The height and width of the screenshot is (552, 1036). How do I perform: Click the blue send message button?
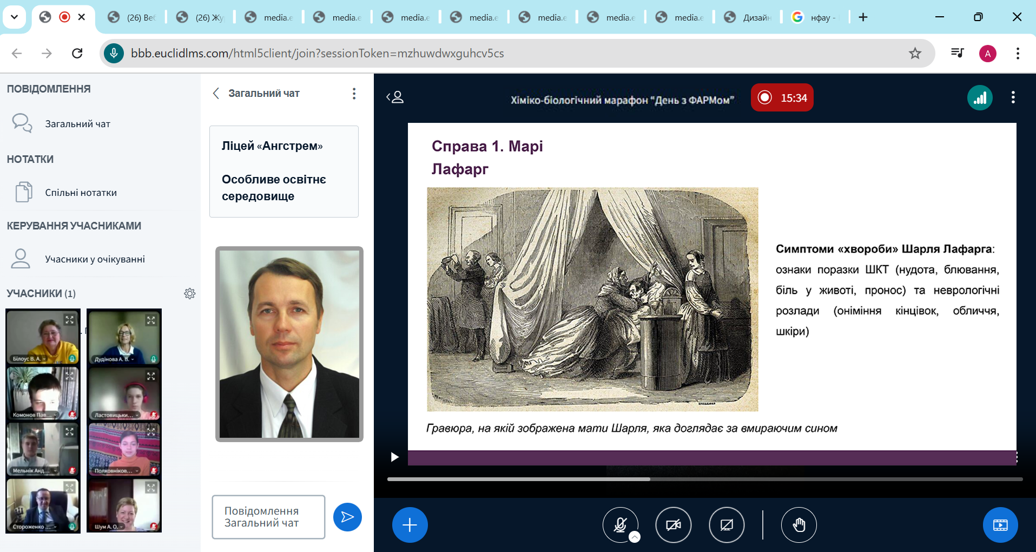click(x=347, y=517)
